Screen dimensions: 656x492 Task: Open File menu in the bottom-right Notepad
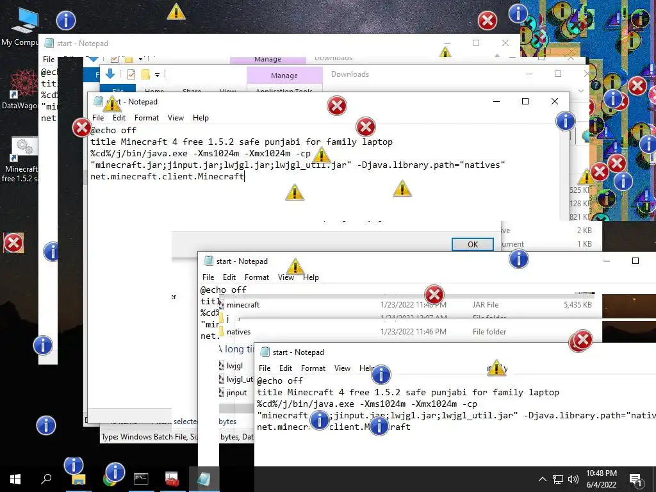click(265, 368)
